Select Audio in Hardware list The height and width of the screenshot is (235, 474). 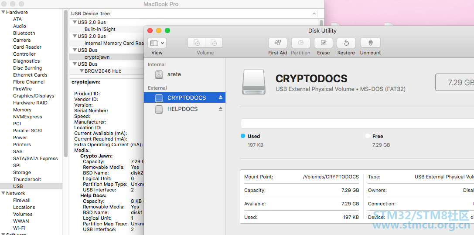coord(19,26)
